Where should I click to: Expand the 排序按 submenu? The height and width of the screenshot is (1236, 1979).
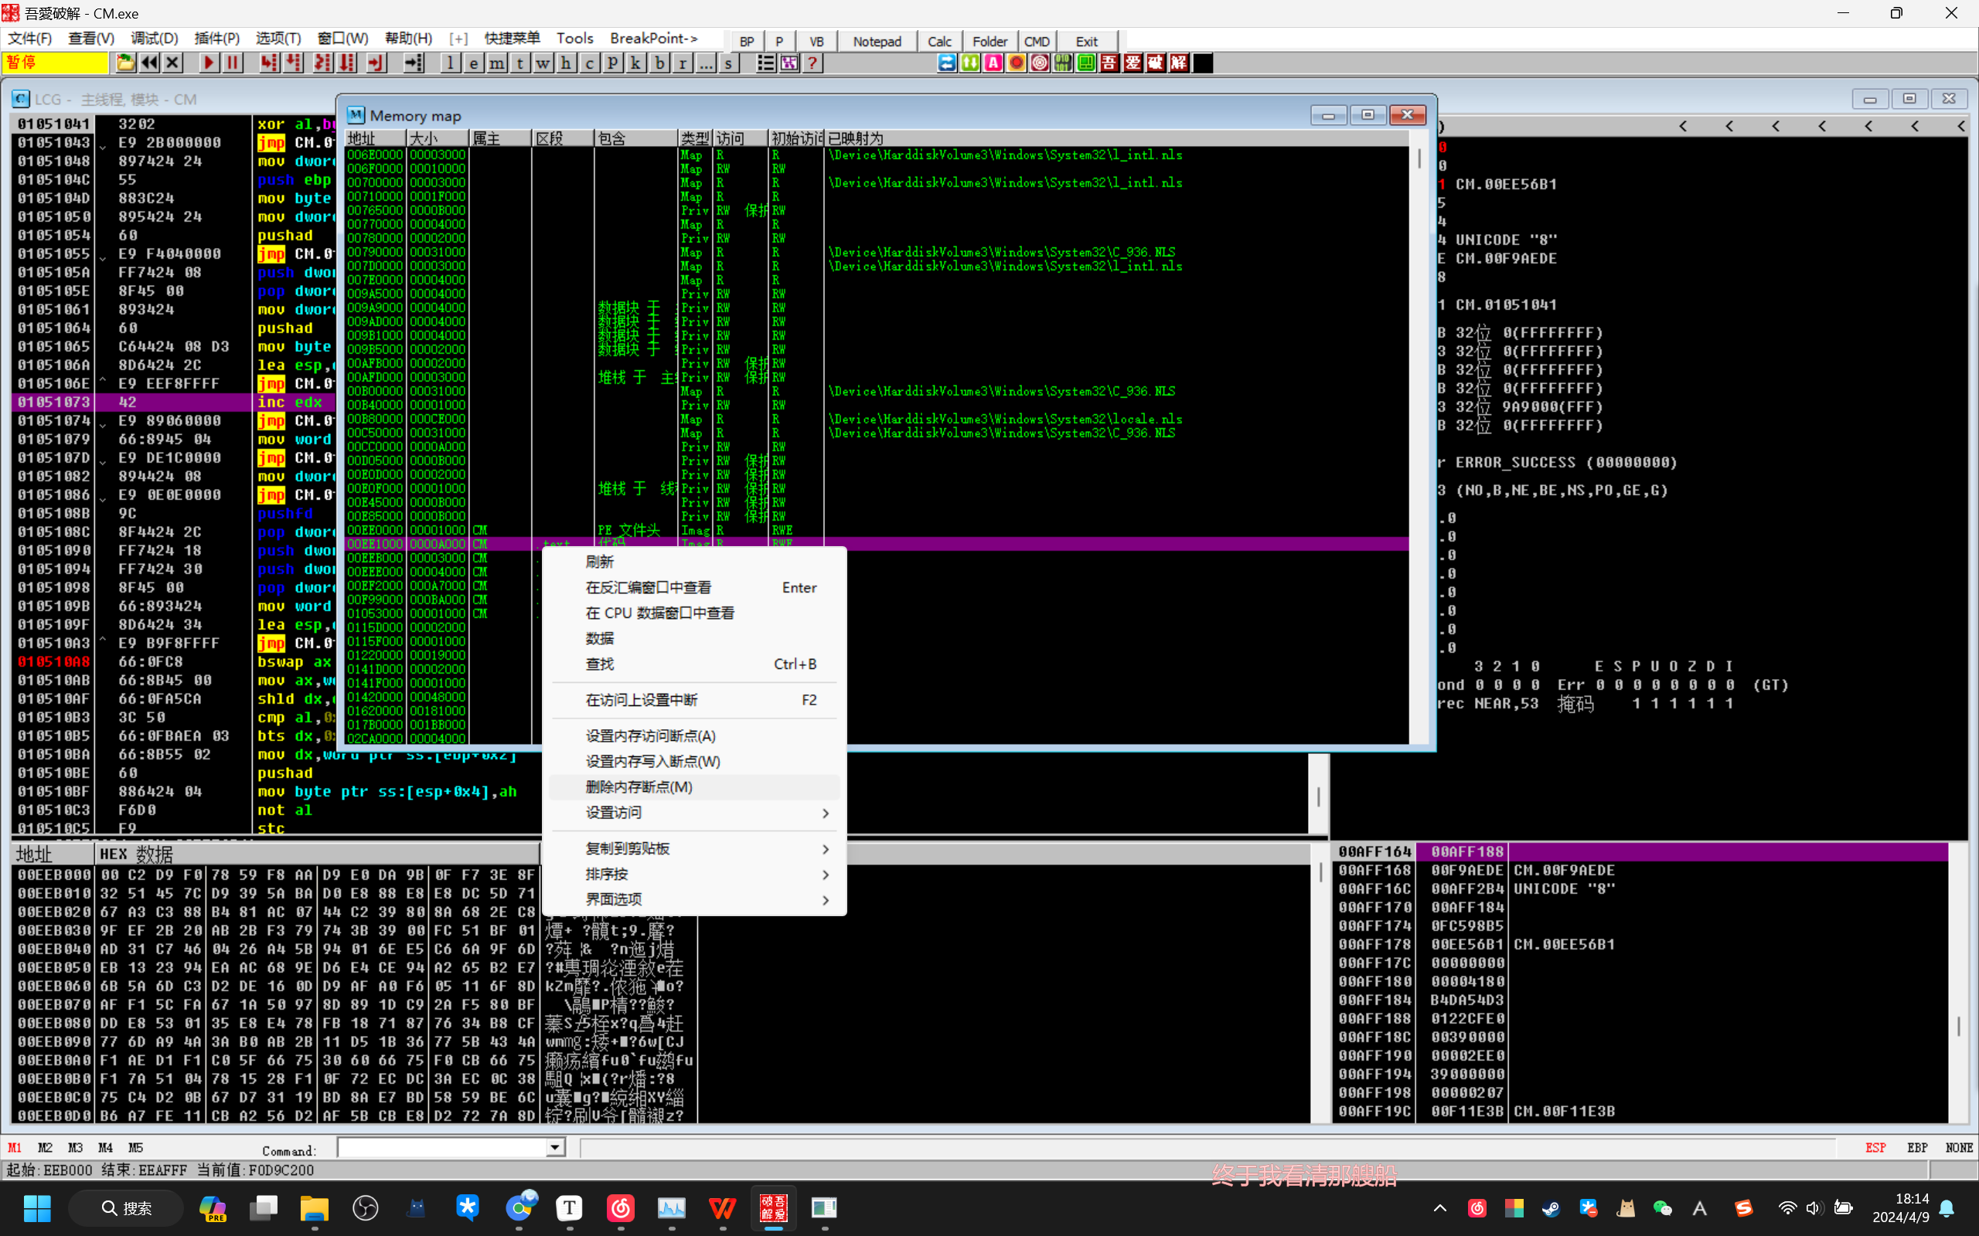694,874
